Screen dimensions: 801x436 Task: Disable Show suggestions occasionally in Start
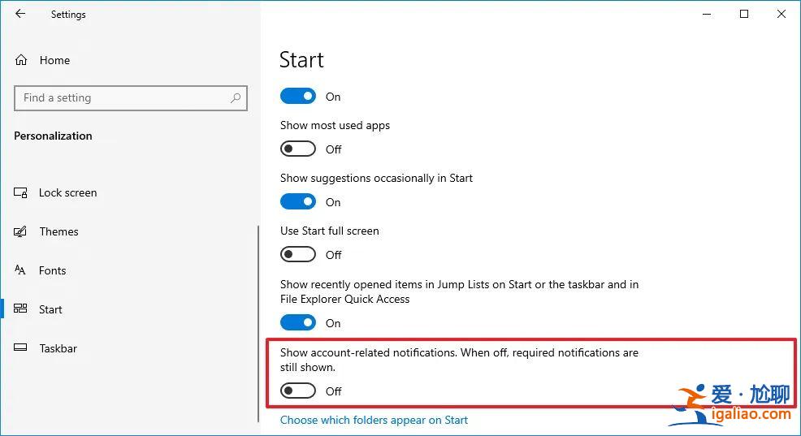click(x=297, y=202)
